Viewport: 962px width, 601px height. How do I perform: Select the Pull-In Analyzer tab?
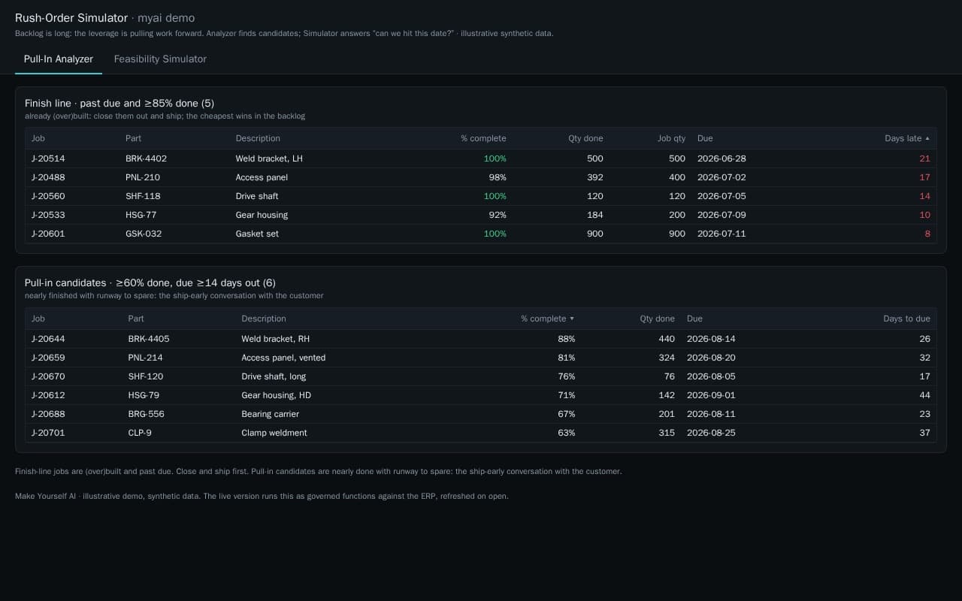[x=59, y=59]
